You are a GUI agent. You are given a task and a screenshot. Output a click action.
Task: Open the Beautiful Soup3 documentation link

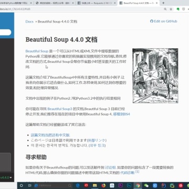tap(60, 109)
